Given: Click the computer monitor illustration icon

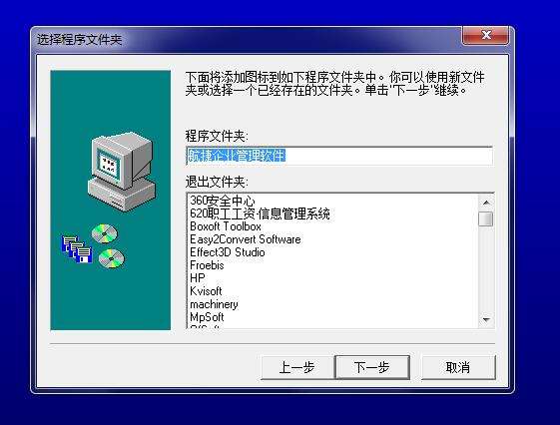Looking at the screenshot, I should tap(122, 172).
